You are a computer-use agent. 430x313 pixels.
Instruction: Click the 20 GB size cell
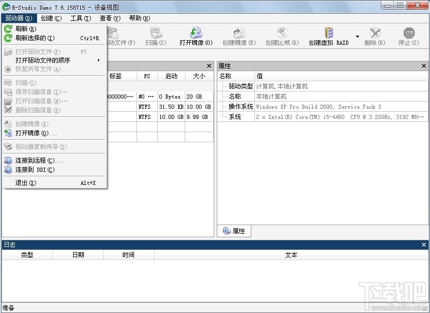pos(199,97)
